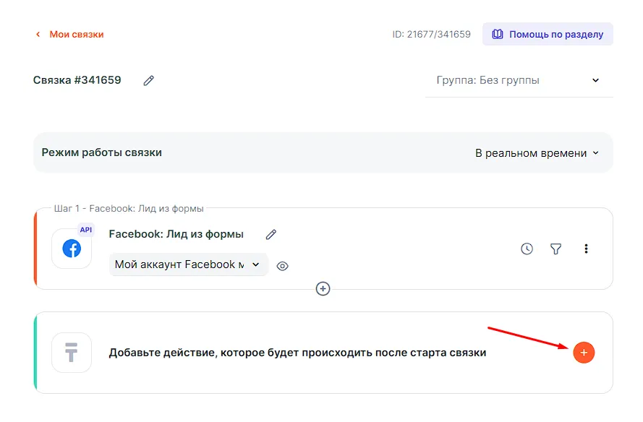
Task: Click the Добавьте действие prompt text
Action: [x=297, y=353]
